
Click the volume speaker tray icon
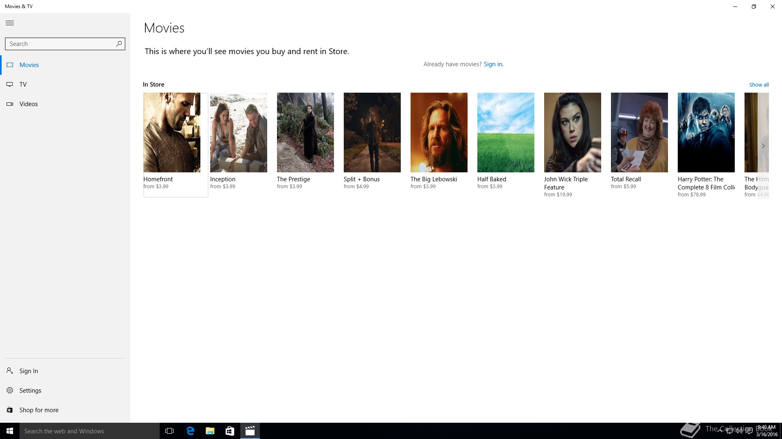(x=739, y=431)
